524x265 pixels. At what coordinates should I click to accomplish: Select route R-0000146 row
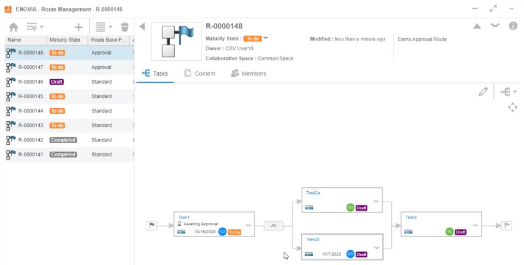coord(69,81)
